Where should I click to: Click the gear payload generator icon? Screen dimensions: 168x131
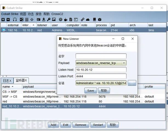point(61,20)
